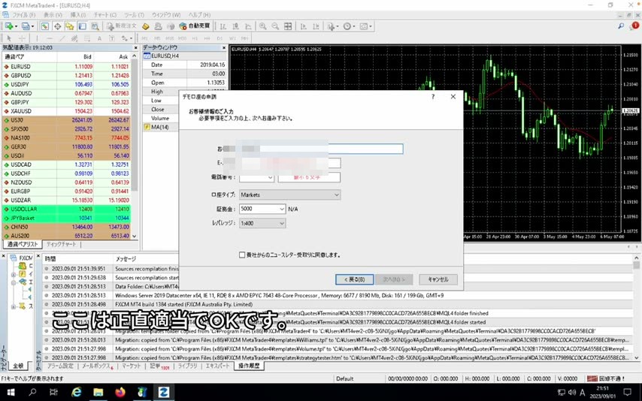The image size is (642, 401).
Task: Switch to the エキスパート terminal tab
Action: point(218,366)
